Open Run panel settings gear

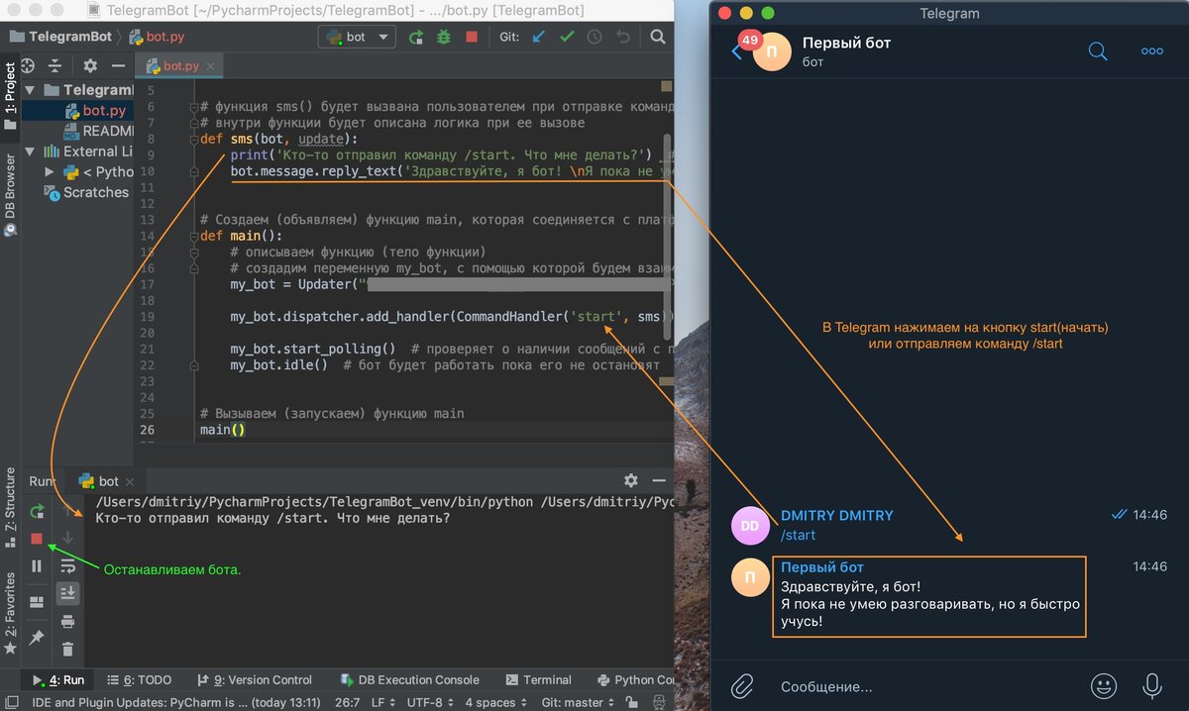[631, 481]
